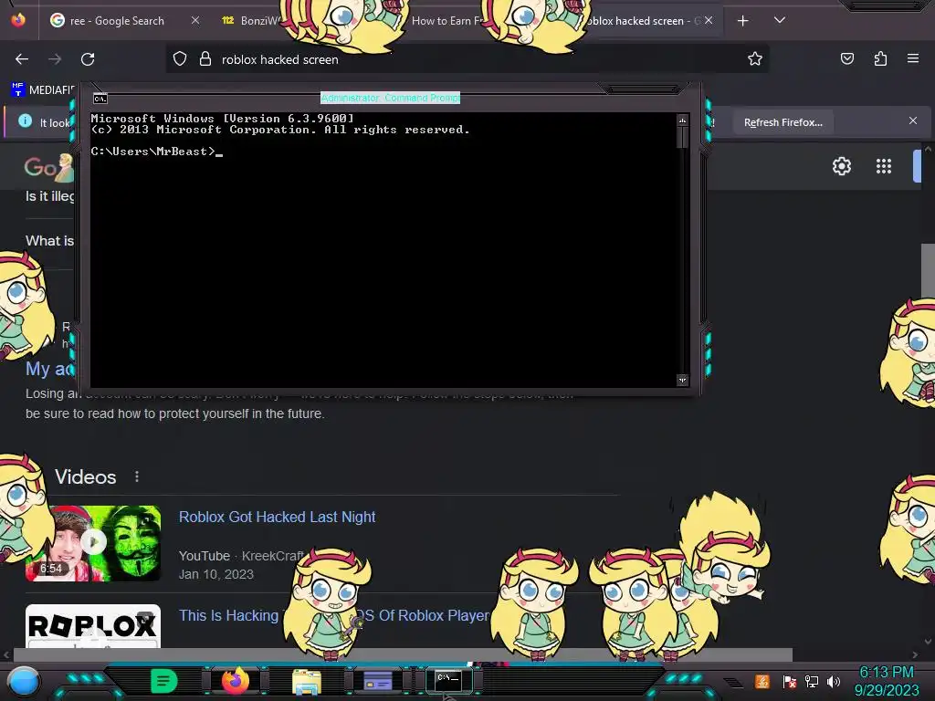Select Command Prompt in the taskbar

pyautogui.click(x=448, y=680)
